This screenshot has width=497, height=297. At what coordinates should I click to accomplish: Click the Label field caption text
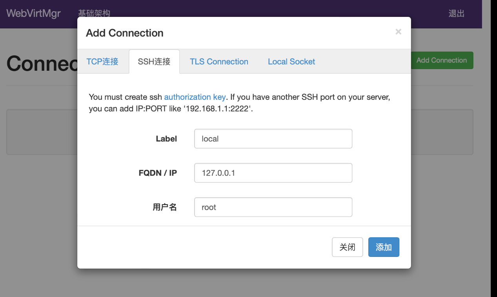pyautogui.click(x=166, y=139)
